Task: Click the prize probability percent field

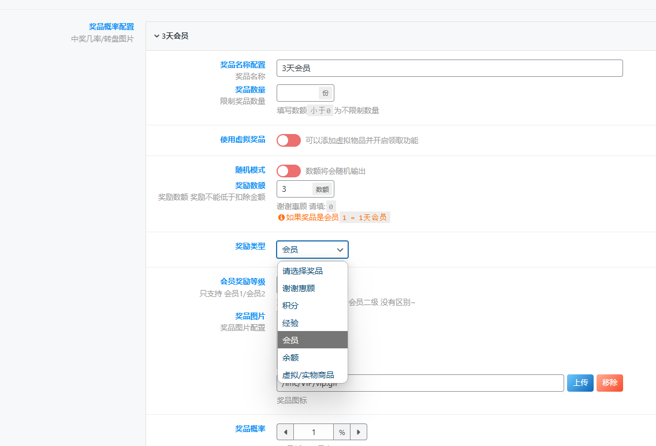Action: (314, 432)
